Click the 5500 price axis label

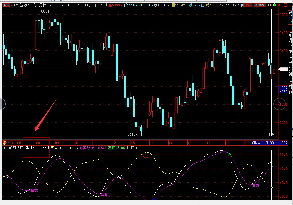pyautogui.click(x=283, y=15)
